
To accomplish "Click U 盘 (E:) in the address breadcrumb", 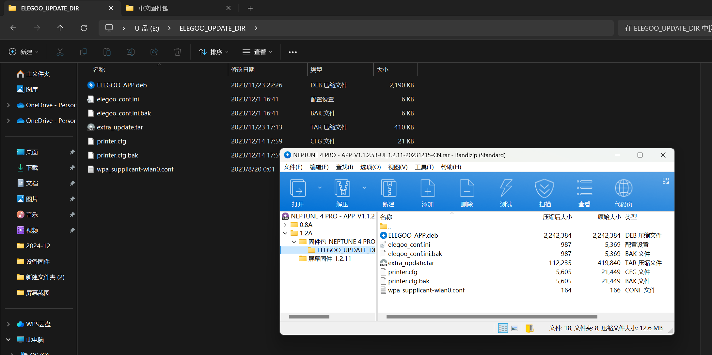I will pyautogui.click(x=147, y=28).
